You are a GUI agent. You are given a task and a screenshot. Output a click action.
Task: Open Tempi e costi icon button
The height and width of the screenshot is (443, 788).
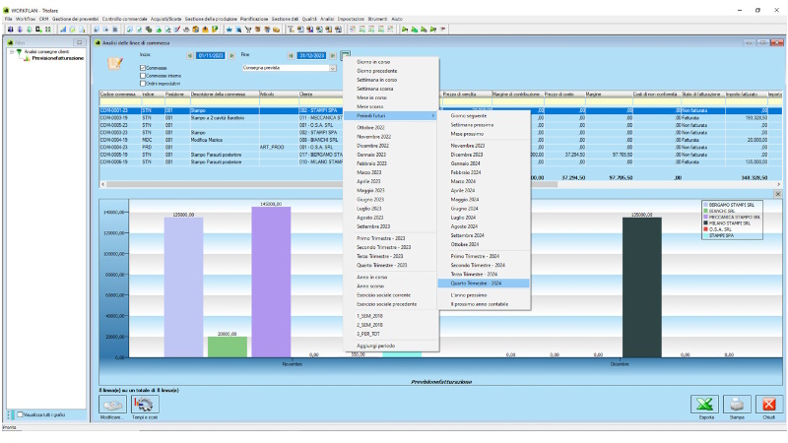145,405
